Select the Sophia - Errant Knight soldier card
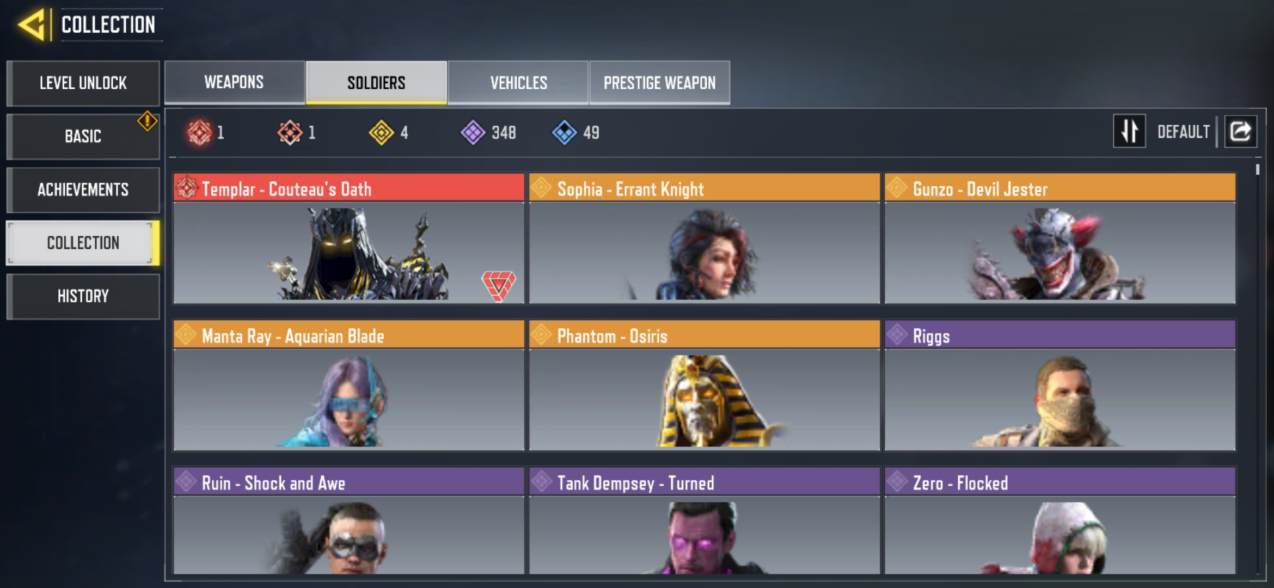Screen dimensions: 1274x588 coord(704,238)
